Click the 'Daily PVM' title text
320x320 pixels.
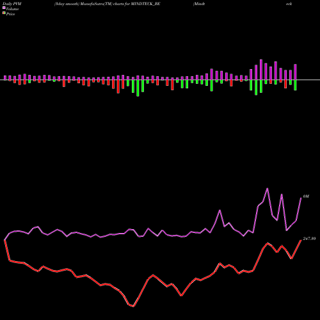pos(12,4)
